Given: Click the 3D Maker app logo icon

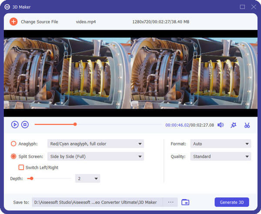Looking at the screenshot, I should (x=7, y=7).
